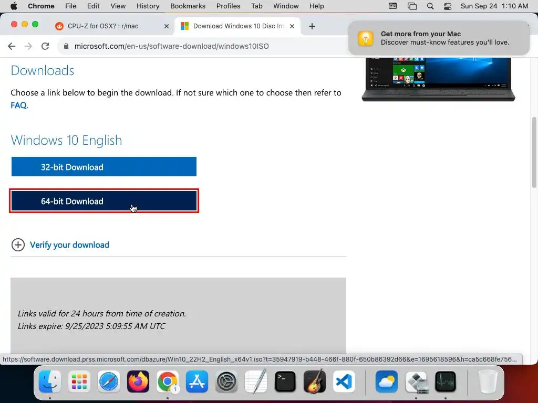The height and width of the screenshot is (403, 538).
Task: Click the date and time in menu bar
Action: 494,6
